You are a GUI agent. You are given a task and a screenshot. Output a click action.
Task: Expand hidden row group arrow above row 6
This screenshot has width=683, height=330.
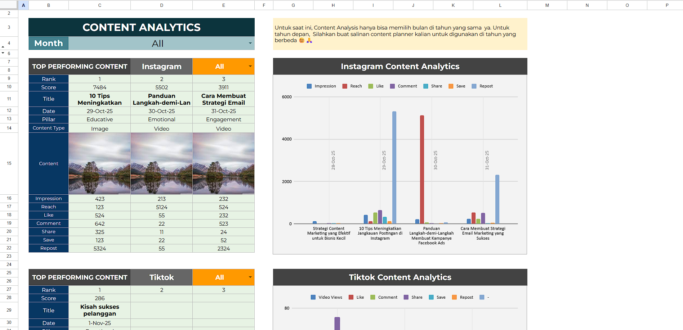pos(3,47)
